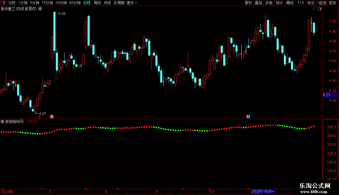Add stock via +自选 button
The image size is (339, 195).
point(322,3)
